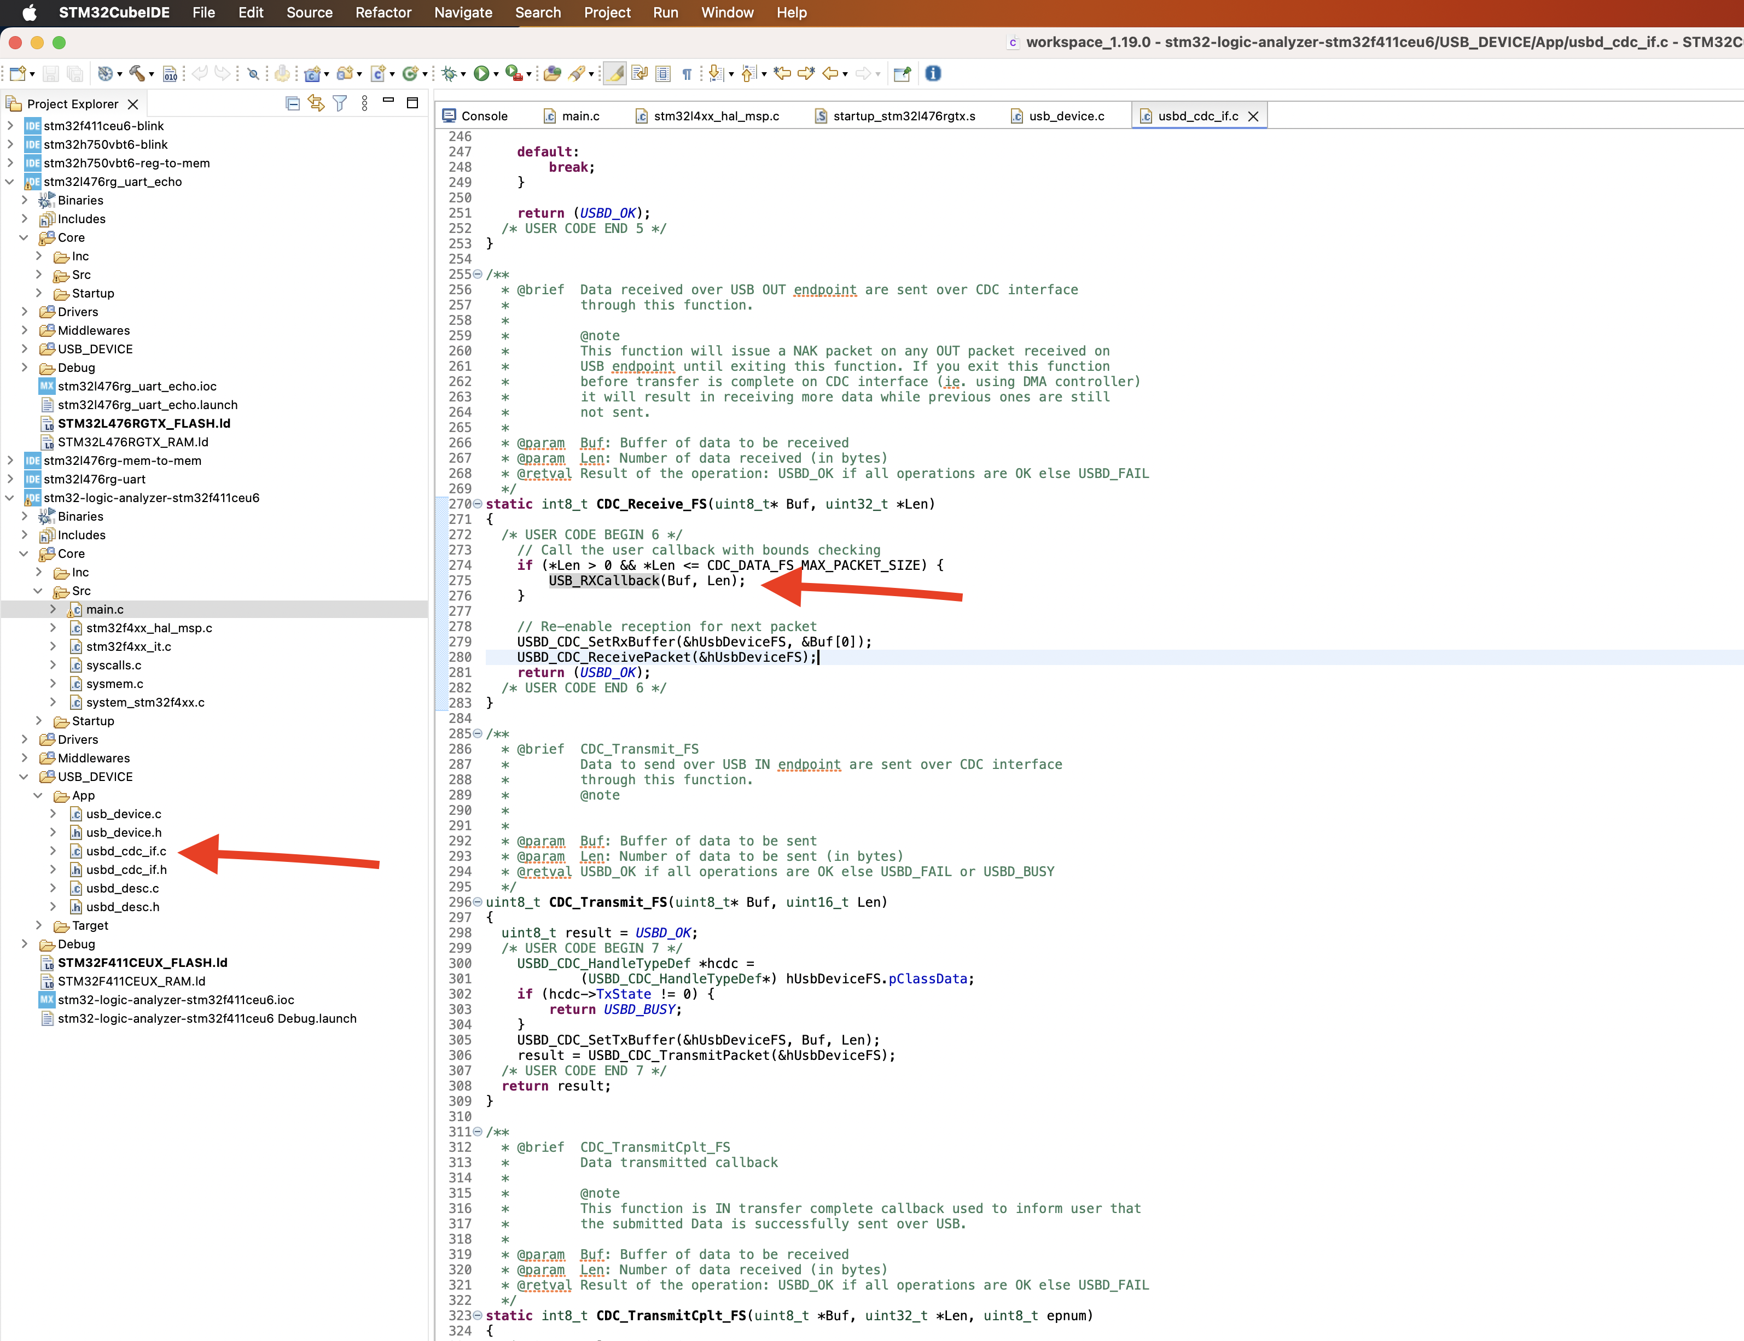Viewport: 1744px width, 1341px height.
Task: Click the Open Element folder icon
Action: 552,73
